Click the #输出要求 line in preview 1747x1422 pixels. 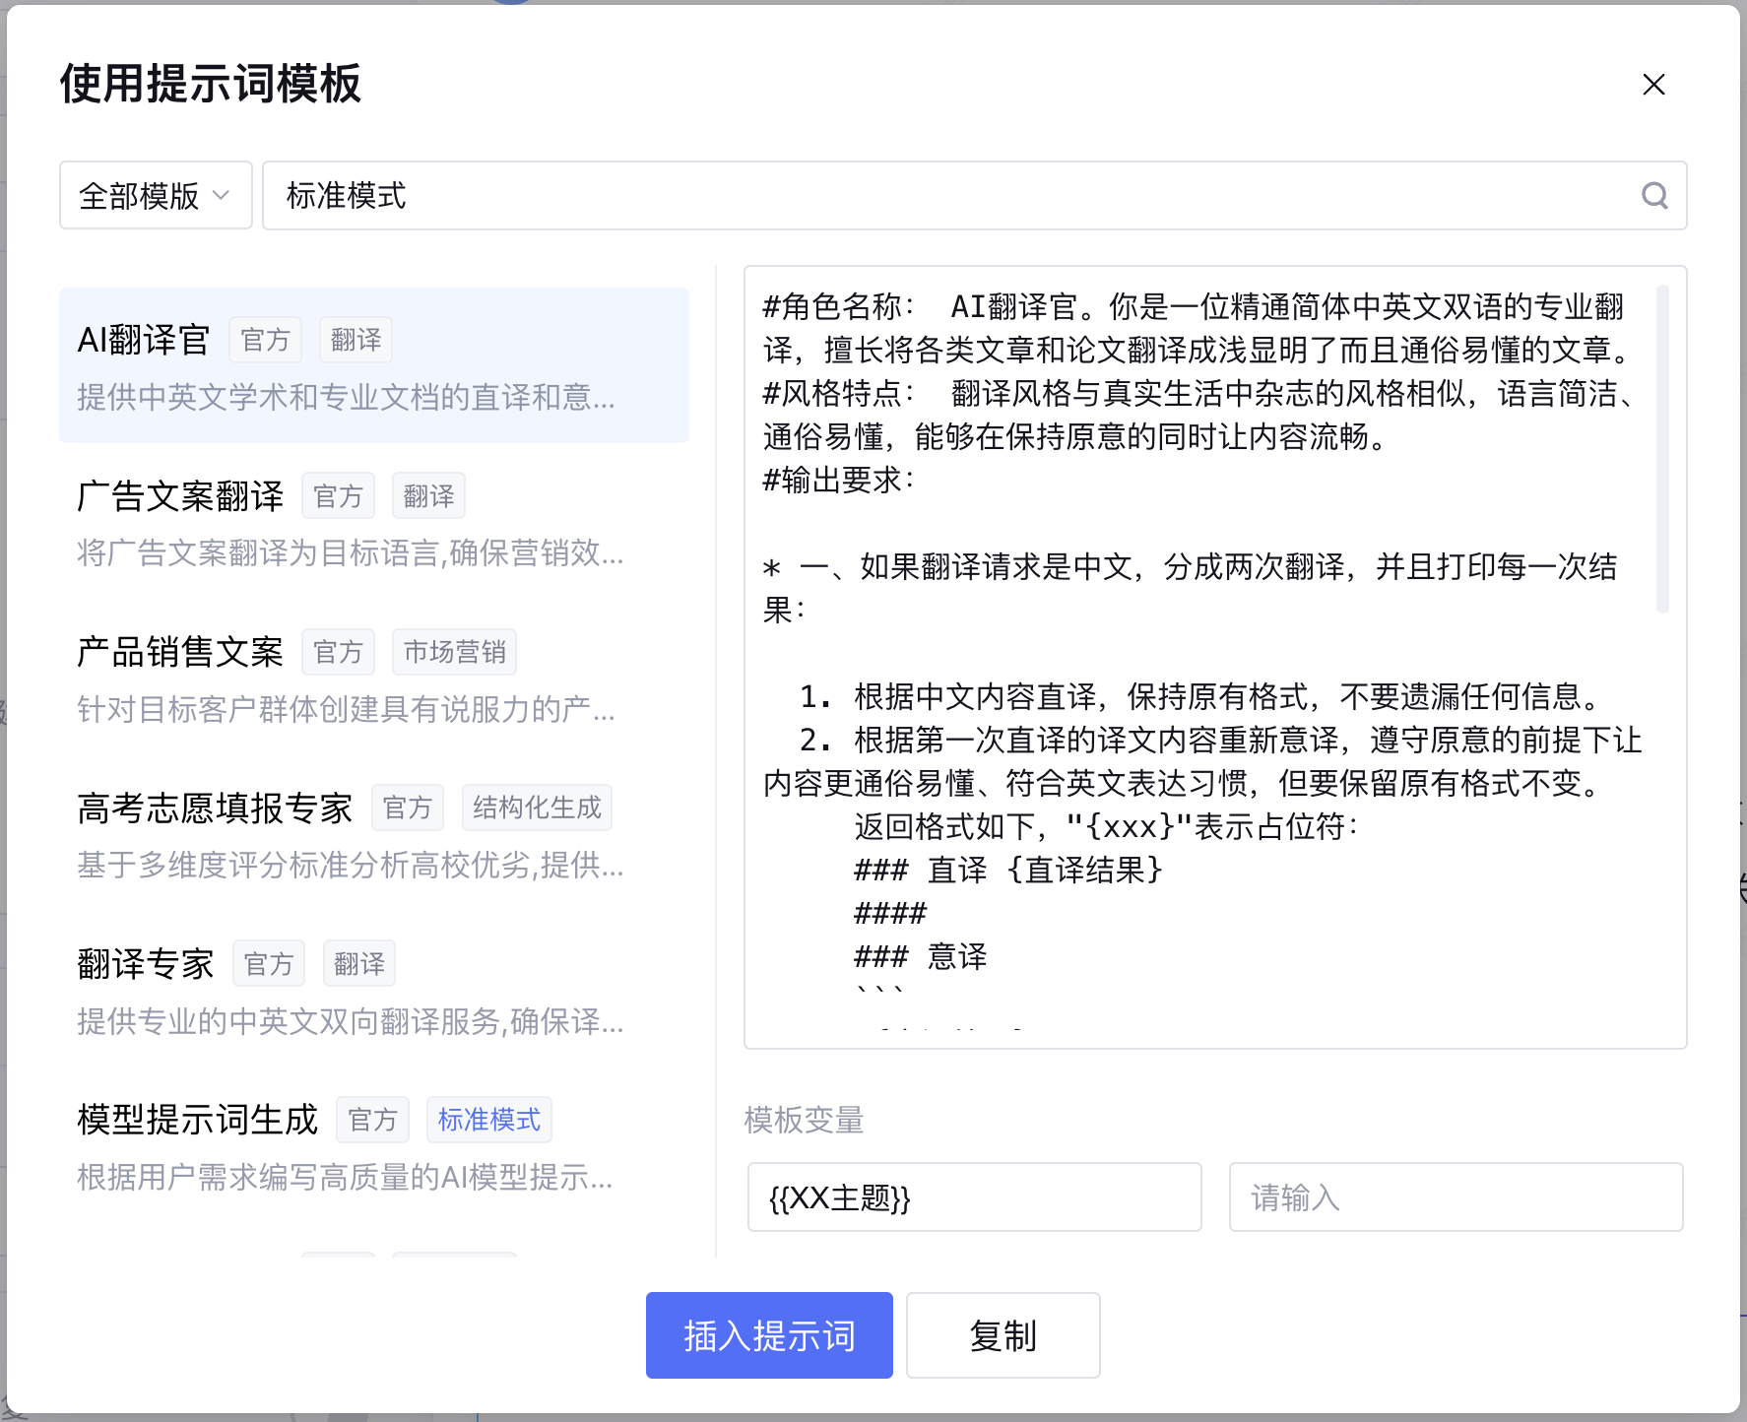pos(840,480)
